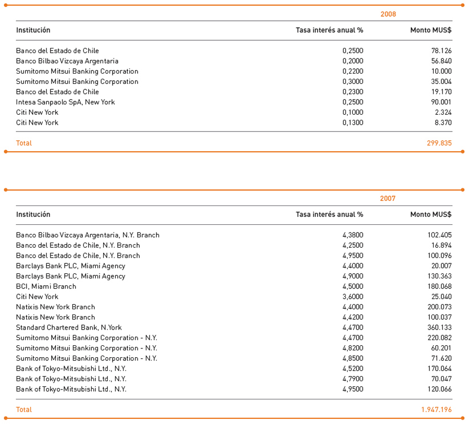Select the rate 0,1300
The width and height of the screenshot is (469, 424).
tap(353, 123)
